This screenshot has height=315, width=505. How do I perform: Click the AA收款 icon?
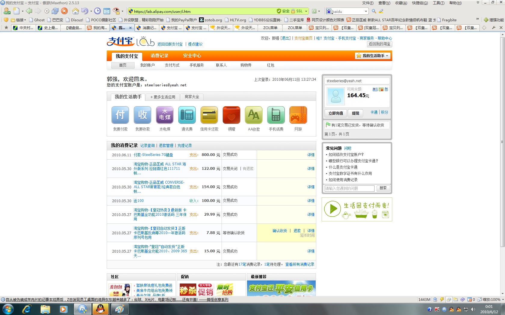(254, 115)
